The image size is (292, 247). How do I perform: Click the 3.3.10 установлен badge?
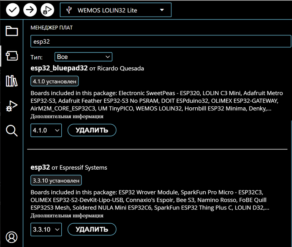point(56,180)
